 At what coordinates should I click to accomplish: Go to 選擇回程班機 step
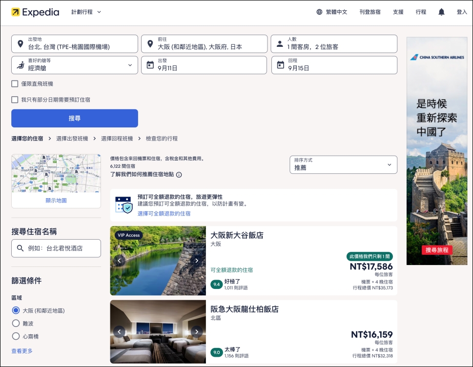pyautogui.click(x=117, y=139)
